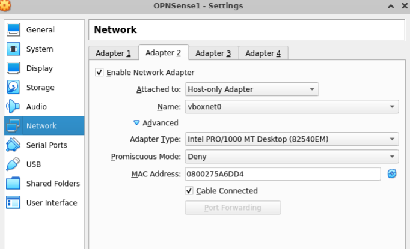Open the Promiscuous Mode dropdown
The height and width of the screenshot is (249, 410).
point(291,157)
